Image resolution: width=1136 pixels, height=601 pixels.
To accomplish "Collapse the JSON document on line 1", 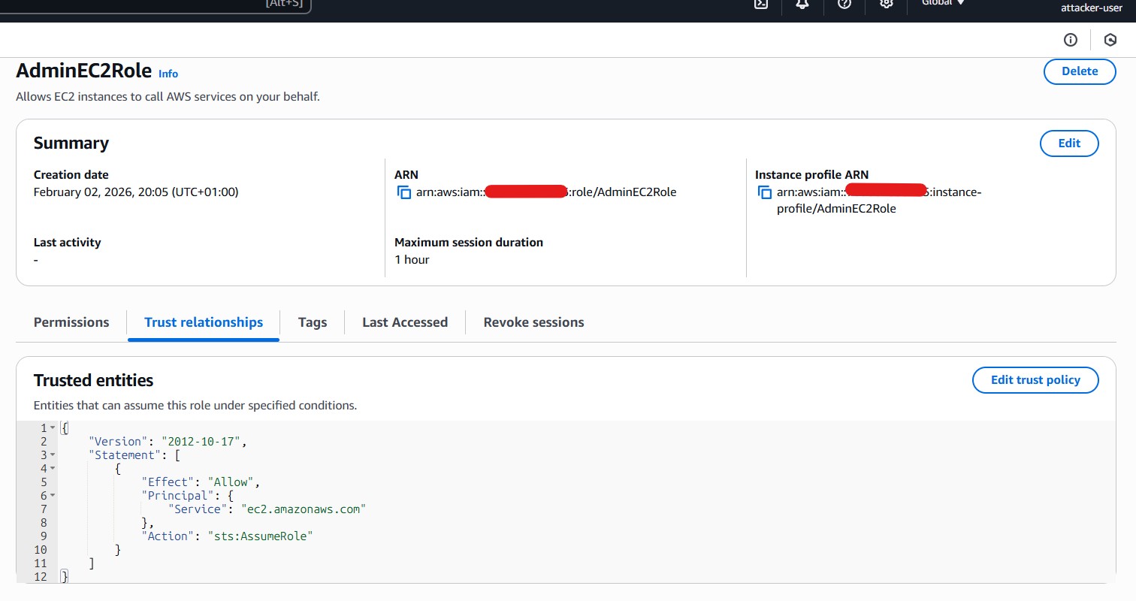I will [x=51, y=427].
